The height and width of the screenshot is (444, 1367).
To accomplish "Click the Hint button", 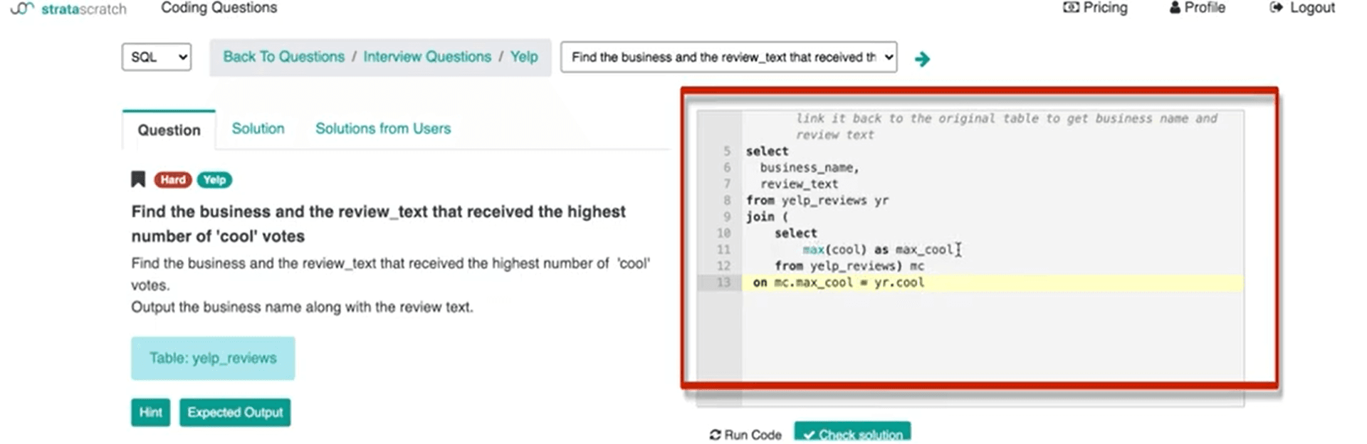I will click(150, 412).
